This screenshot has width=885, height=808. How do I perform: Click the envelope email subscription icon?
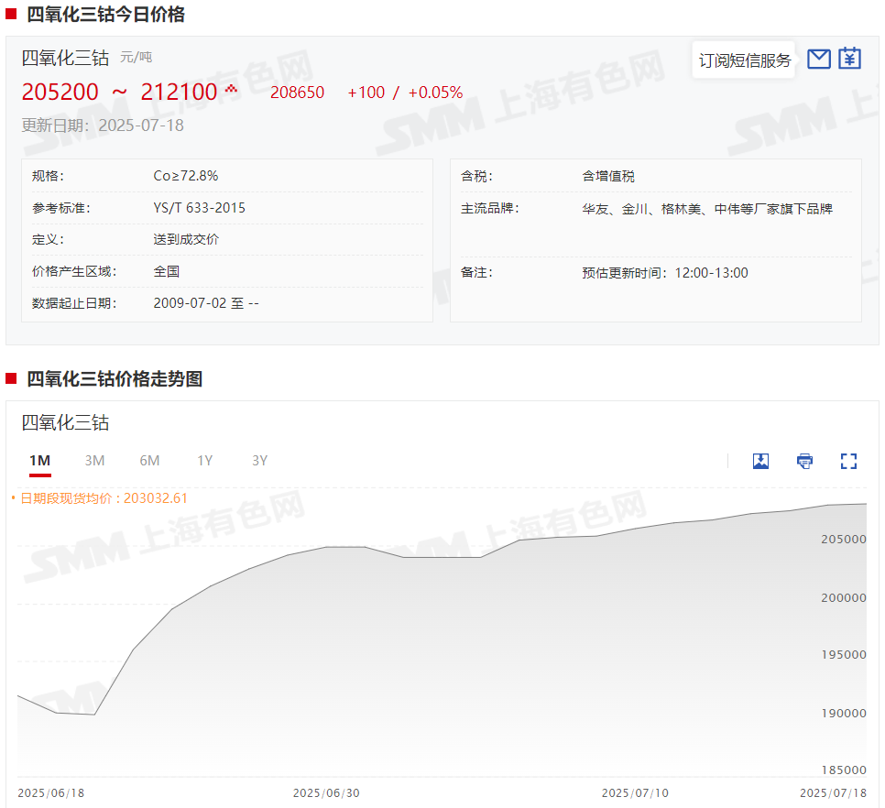pos(819,60)
